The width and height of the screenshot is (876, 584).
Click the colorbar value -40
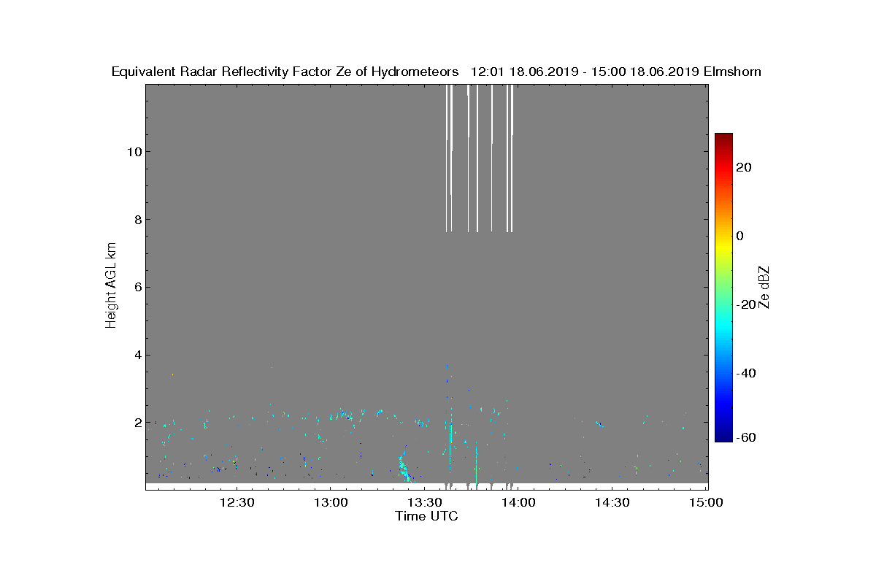point(745,373)
